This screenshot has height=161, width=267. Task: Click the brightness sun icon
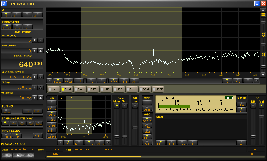[x=263, y=35]
